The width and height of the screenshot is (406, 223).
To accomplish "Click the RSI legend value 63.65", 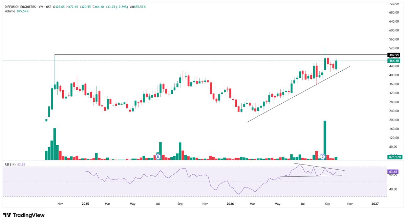I will pyautogui.click(x=21, y=164).
